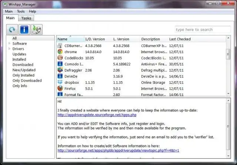This screenshot has height=165, width=237.
Task: Click the search input field
Action: tap(203, 30)
